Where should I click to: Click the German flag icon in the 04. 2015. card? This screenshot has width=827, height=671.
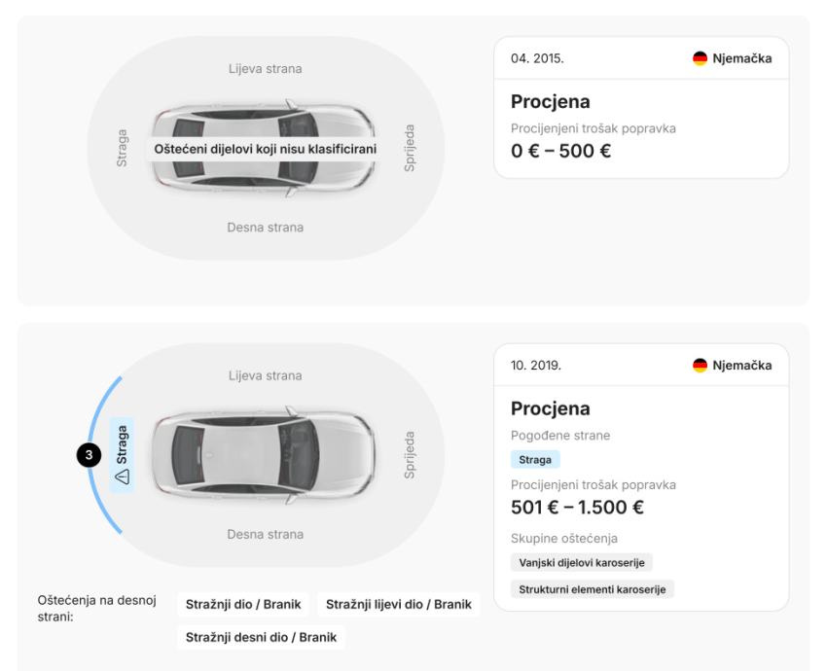click(700, 58)
